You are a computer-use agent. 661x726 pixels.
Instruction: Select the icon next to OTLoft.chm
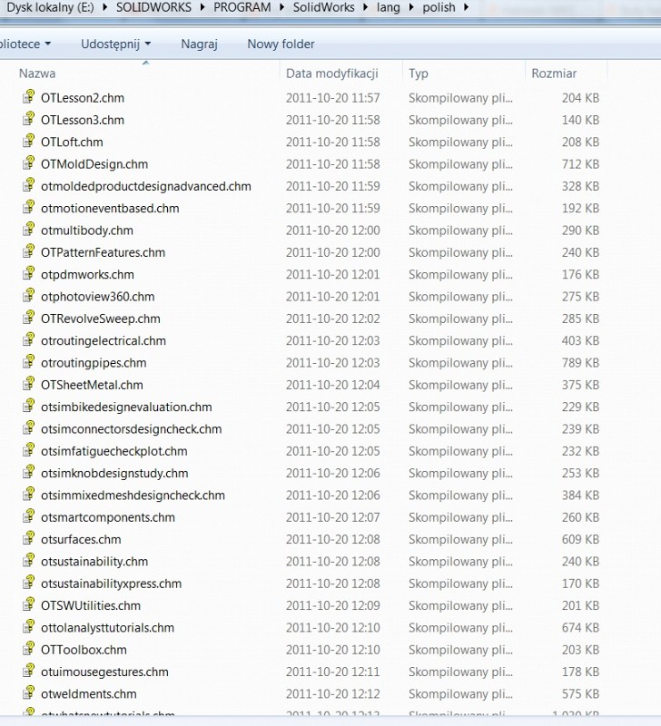pyautogui.click(x=29, y=141)
